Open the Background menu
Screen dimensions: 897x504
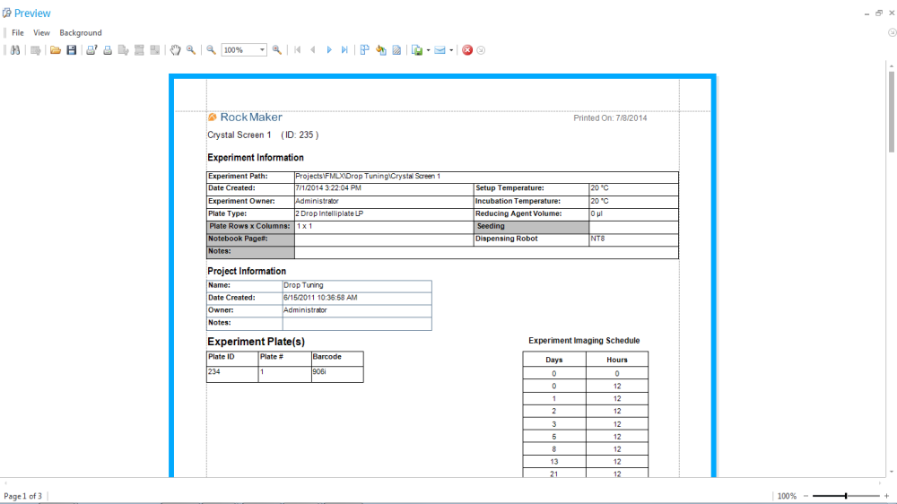pos(81,32)
